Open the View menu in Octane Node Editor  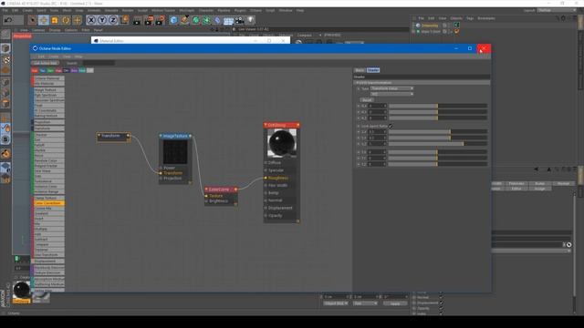click(x=67, y=56)
